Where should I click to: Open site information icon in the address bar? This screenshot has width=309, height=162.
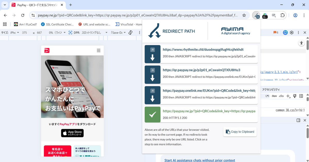[33, 15]
